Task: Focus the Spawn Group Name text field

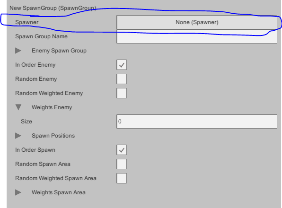Action: 197,36
